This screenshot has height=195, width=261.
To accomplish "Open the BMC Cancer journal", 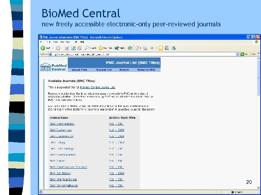I will click(57, 161).
